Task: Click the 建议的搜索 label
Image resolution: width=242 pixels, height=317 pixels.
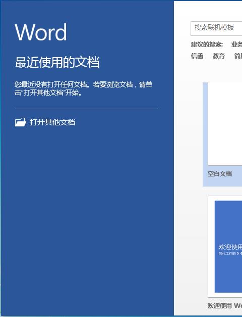Action: [x=207, y=44]
